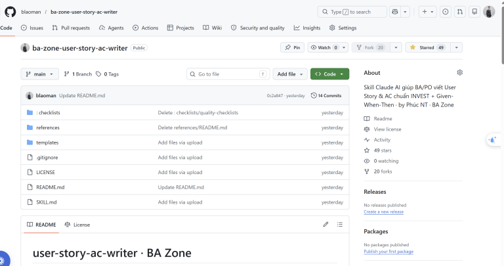Toggle Watch on this repository
Viewport: 504px width, 266px height.
[324, 47]
